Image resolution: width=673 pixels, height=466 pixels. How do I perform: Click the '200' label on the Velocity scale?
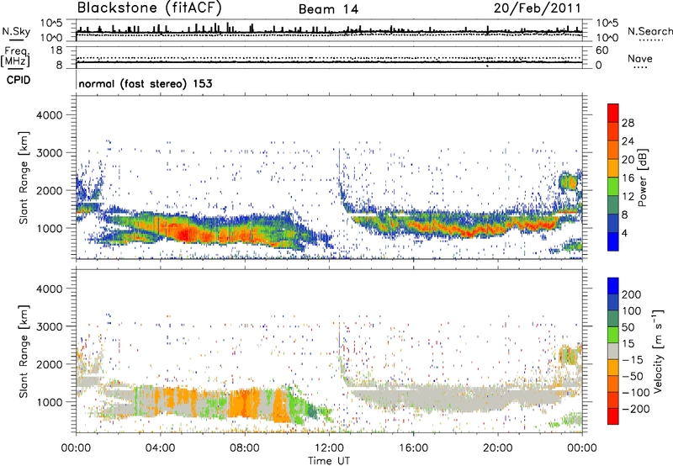tap(632, 294)
